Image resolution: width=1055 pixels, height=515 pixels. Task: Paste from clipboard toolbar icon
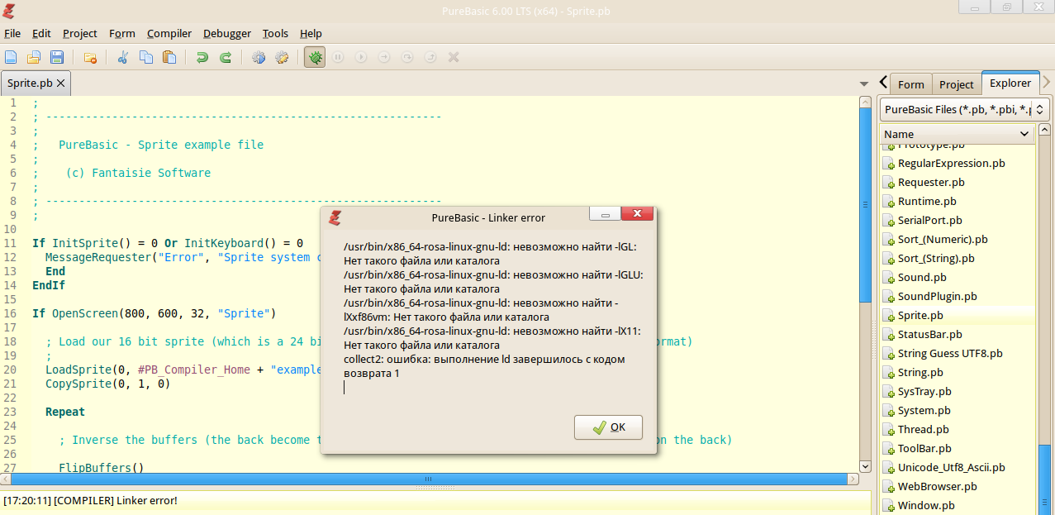(x=169, y=57)
